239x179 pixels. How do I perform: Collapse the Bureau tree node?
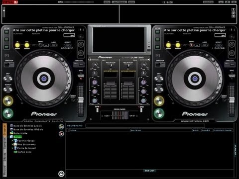tap(9, 137)
